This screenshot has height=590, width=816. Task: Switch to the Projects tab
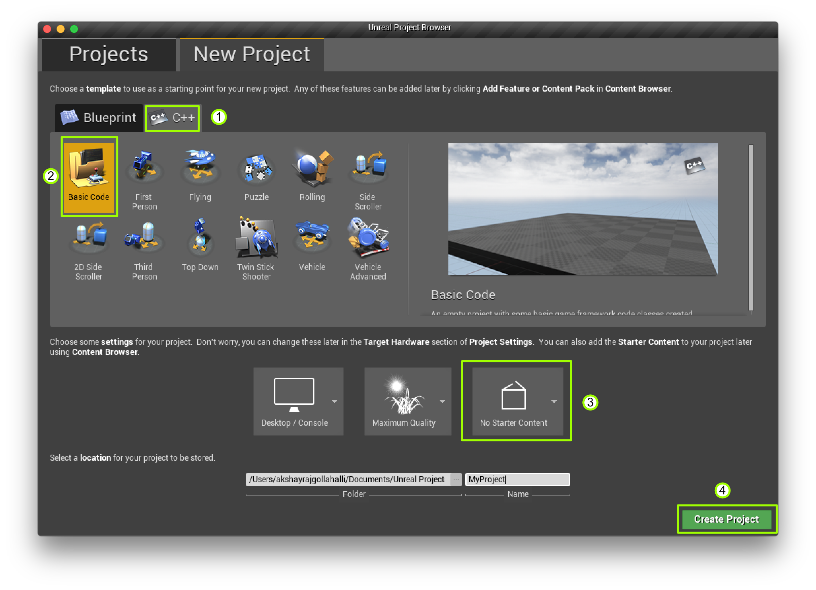tap(108, 54)
